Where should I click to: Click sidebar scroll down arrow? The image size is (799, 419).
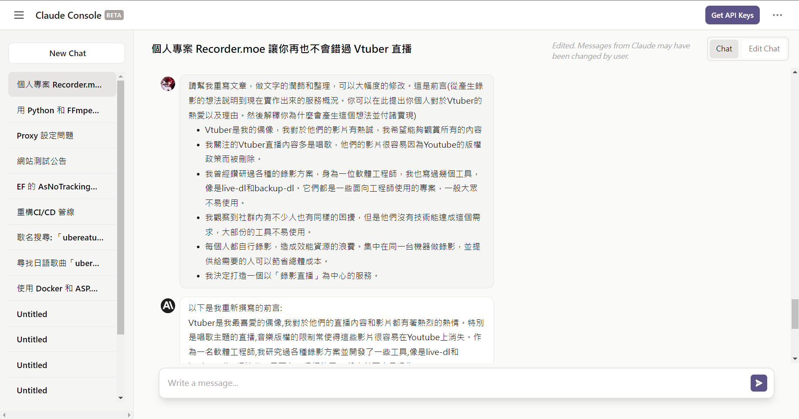[121, 398]
